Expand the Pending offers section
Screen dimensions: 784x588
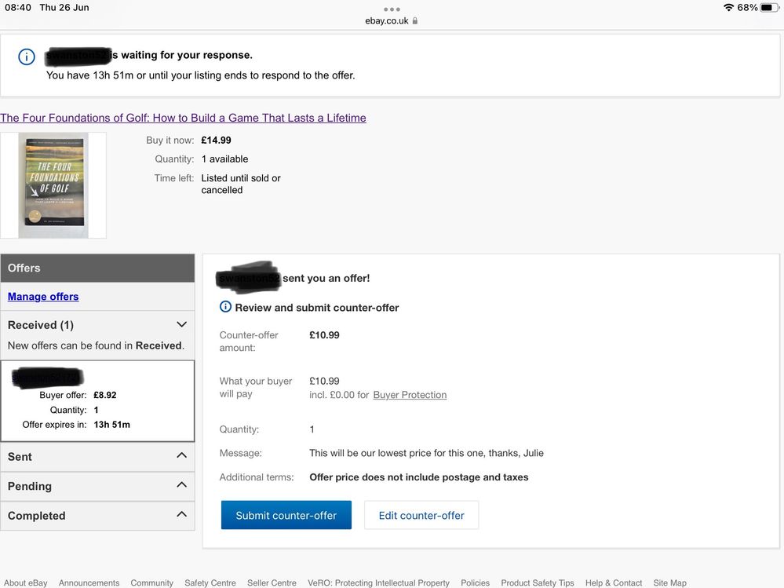click(x=97, y=486)
